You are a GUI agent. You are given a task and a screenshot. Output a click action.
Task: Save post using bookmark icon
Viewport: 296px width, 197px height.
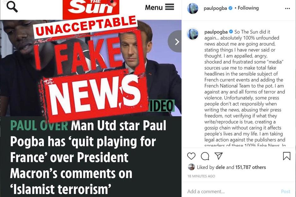(287, 156)
